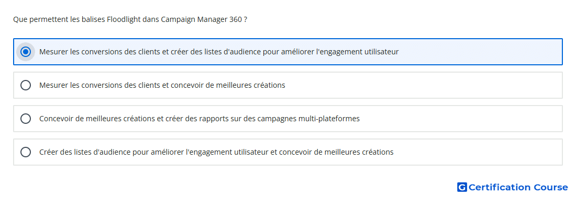Click blank right side of fourth answer row
The image size is (576, 197).
(478, 152)
